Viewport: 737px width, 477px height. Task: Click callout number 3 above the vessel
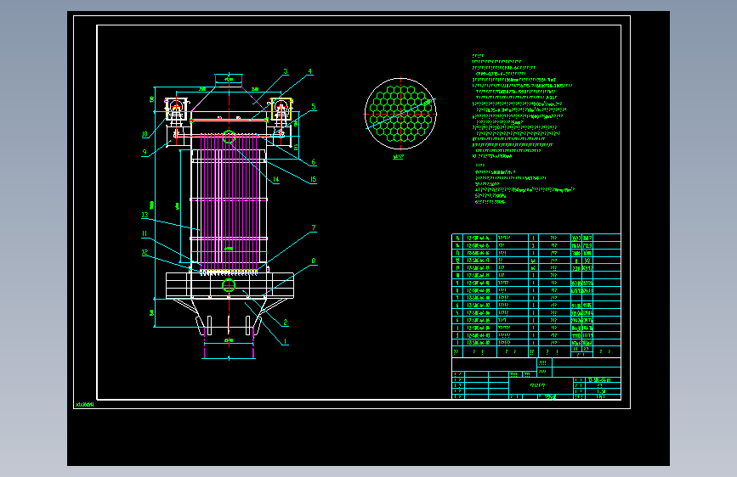(x=286, y=72)
